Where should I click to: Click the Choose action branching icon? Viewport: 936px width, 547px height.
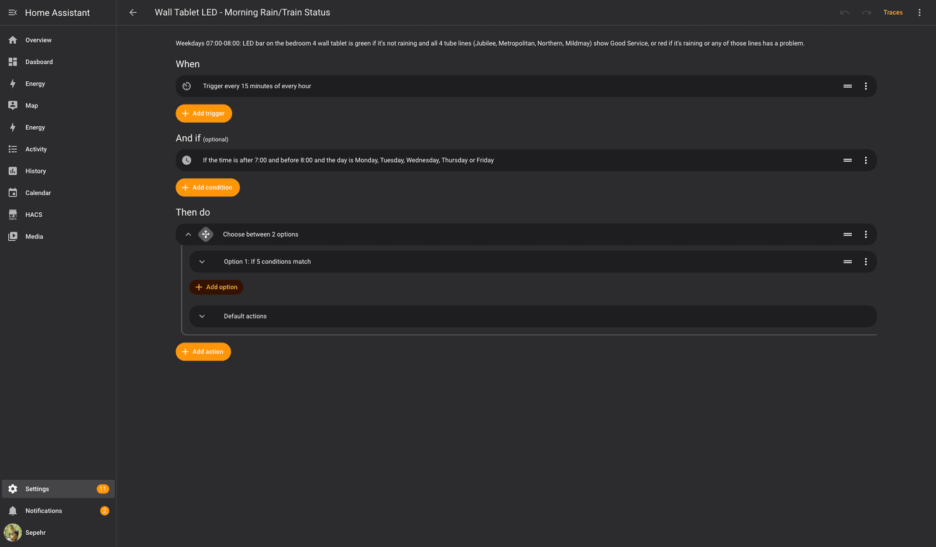click(x=206, y=234)
